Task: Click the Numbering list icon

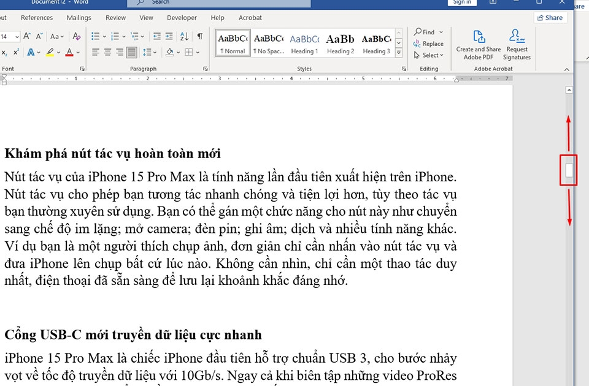Action: tap(115, 36)
